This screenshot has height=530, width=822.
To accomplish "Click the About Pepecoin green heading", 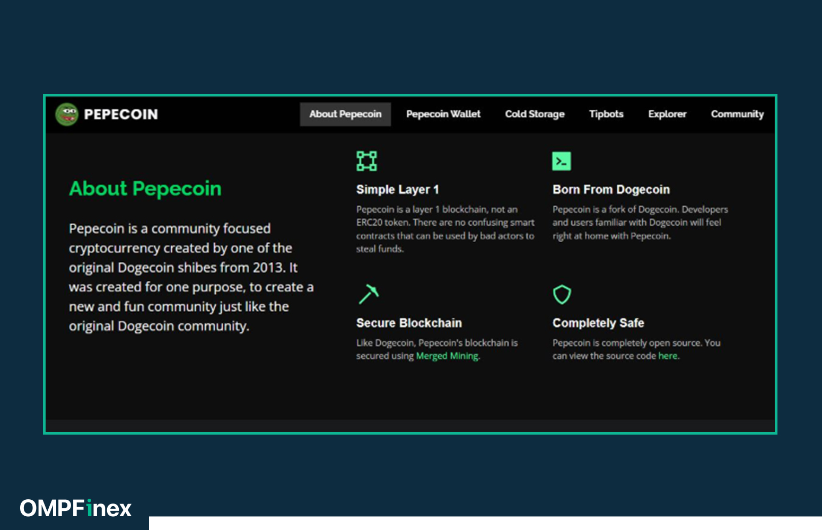I will 145,189.
